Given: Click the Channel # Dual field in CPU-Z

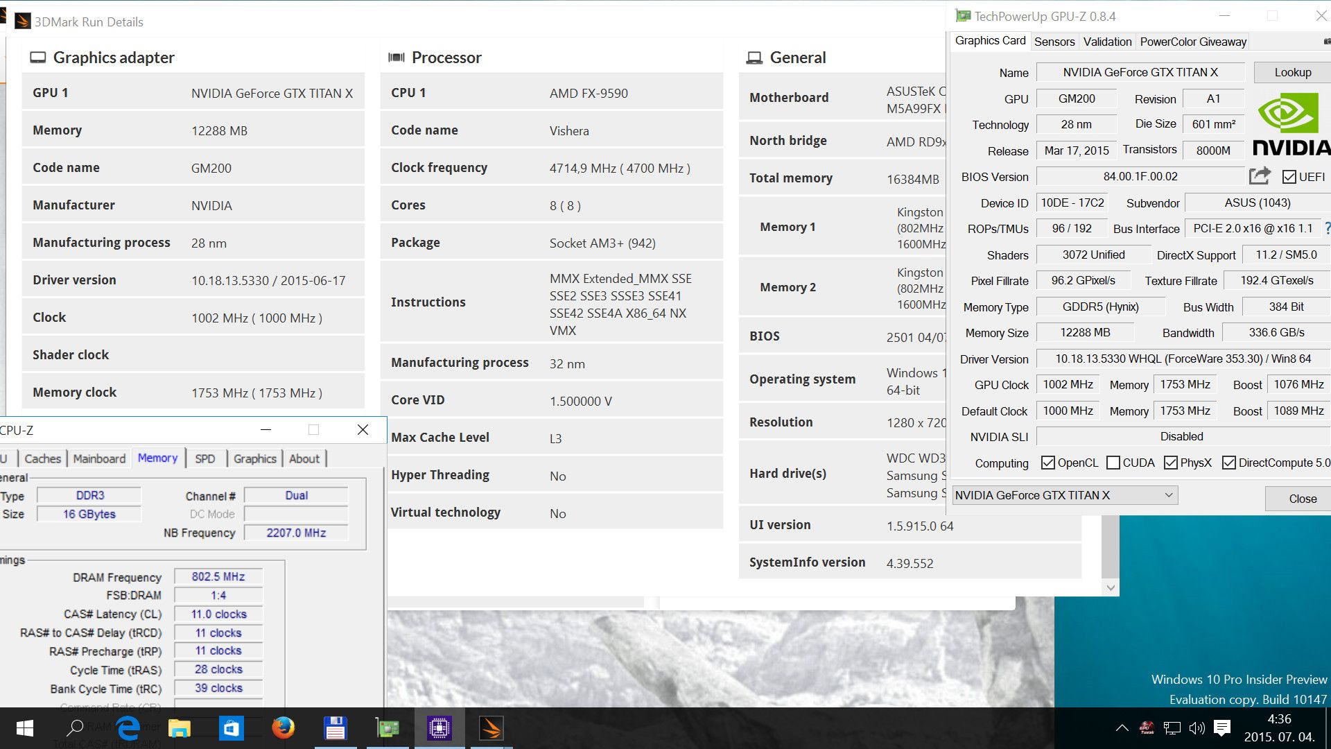Looking at the screenshot, I should click(x=296, y=495).
